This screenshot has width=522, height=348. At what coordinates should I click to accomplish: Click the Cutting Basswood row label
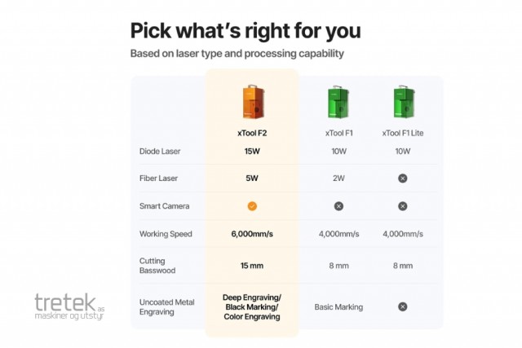click(x=160, y=266)
